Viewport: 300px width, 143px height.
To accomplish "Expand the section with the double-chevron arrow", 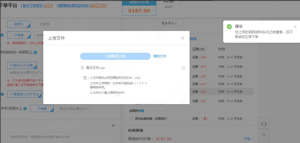I will pyautogui.click(x=113, y=125).
